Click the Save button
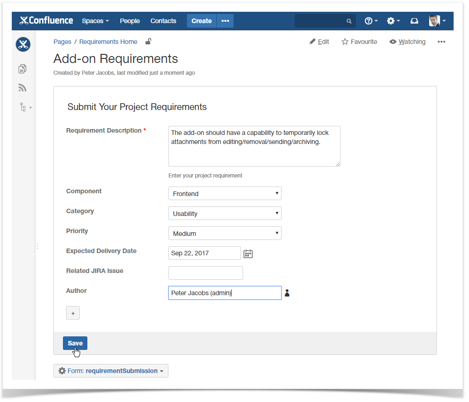469x402 pixels. (x=75, y=343)
